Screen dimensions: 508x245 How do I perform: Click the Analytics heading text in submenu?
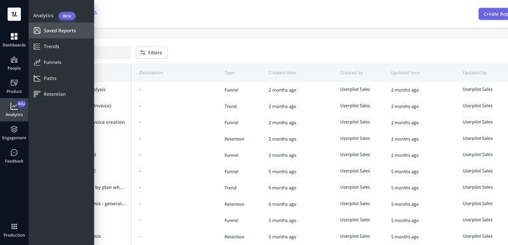pos(43,15)
